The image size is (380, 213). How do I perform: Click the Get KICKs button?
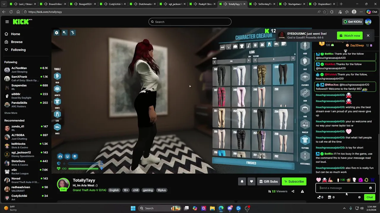[352, 22]
